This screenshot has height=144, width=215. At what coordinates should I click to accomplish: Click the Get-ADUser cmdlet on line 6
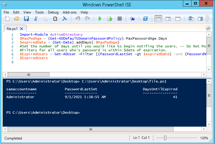pos(65,54)
